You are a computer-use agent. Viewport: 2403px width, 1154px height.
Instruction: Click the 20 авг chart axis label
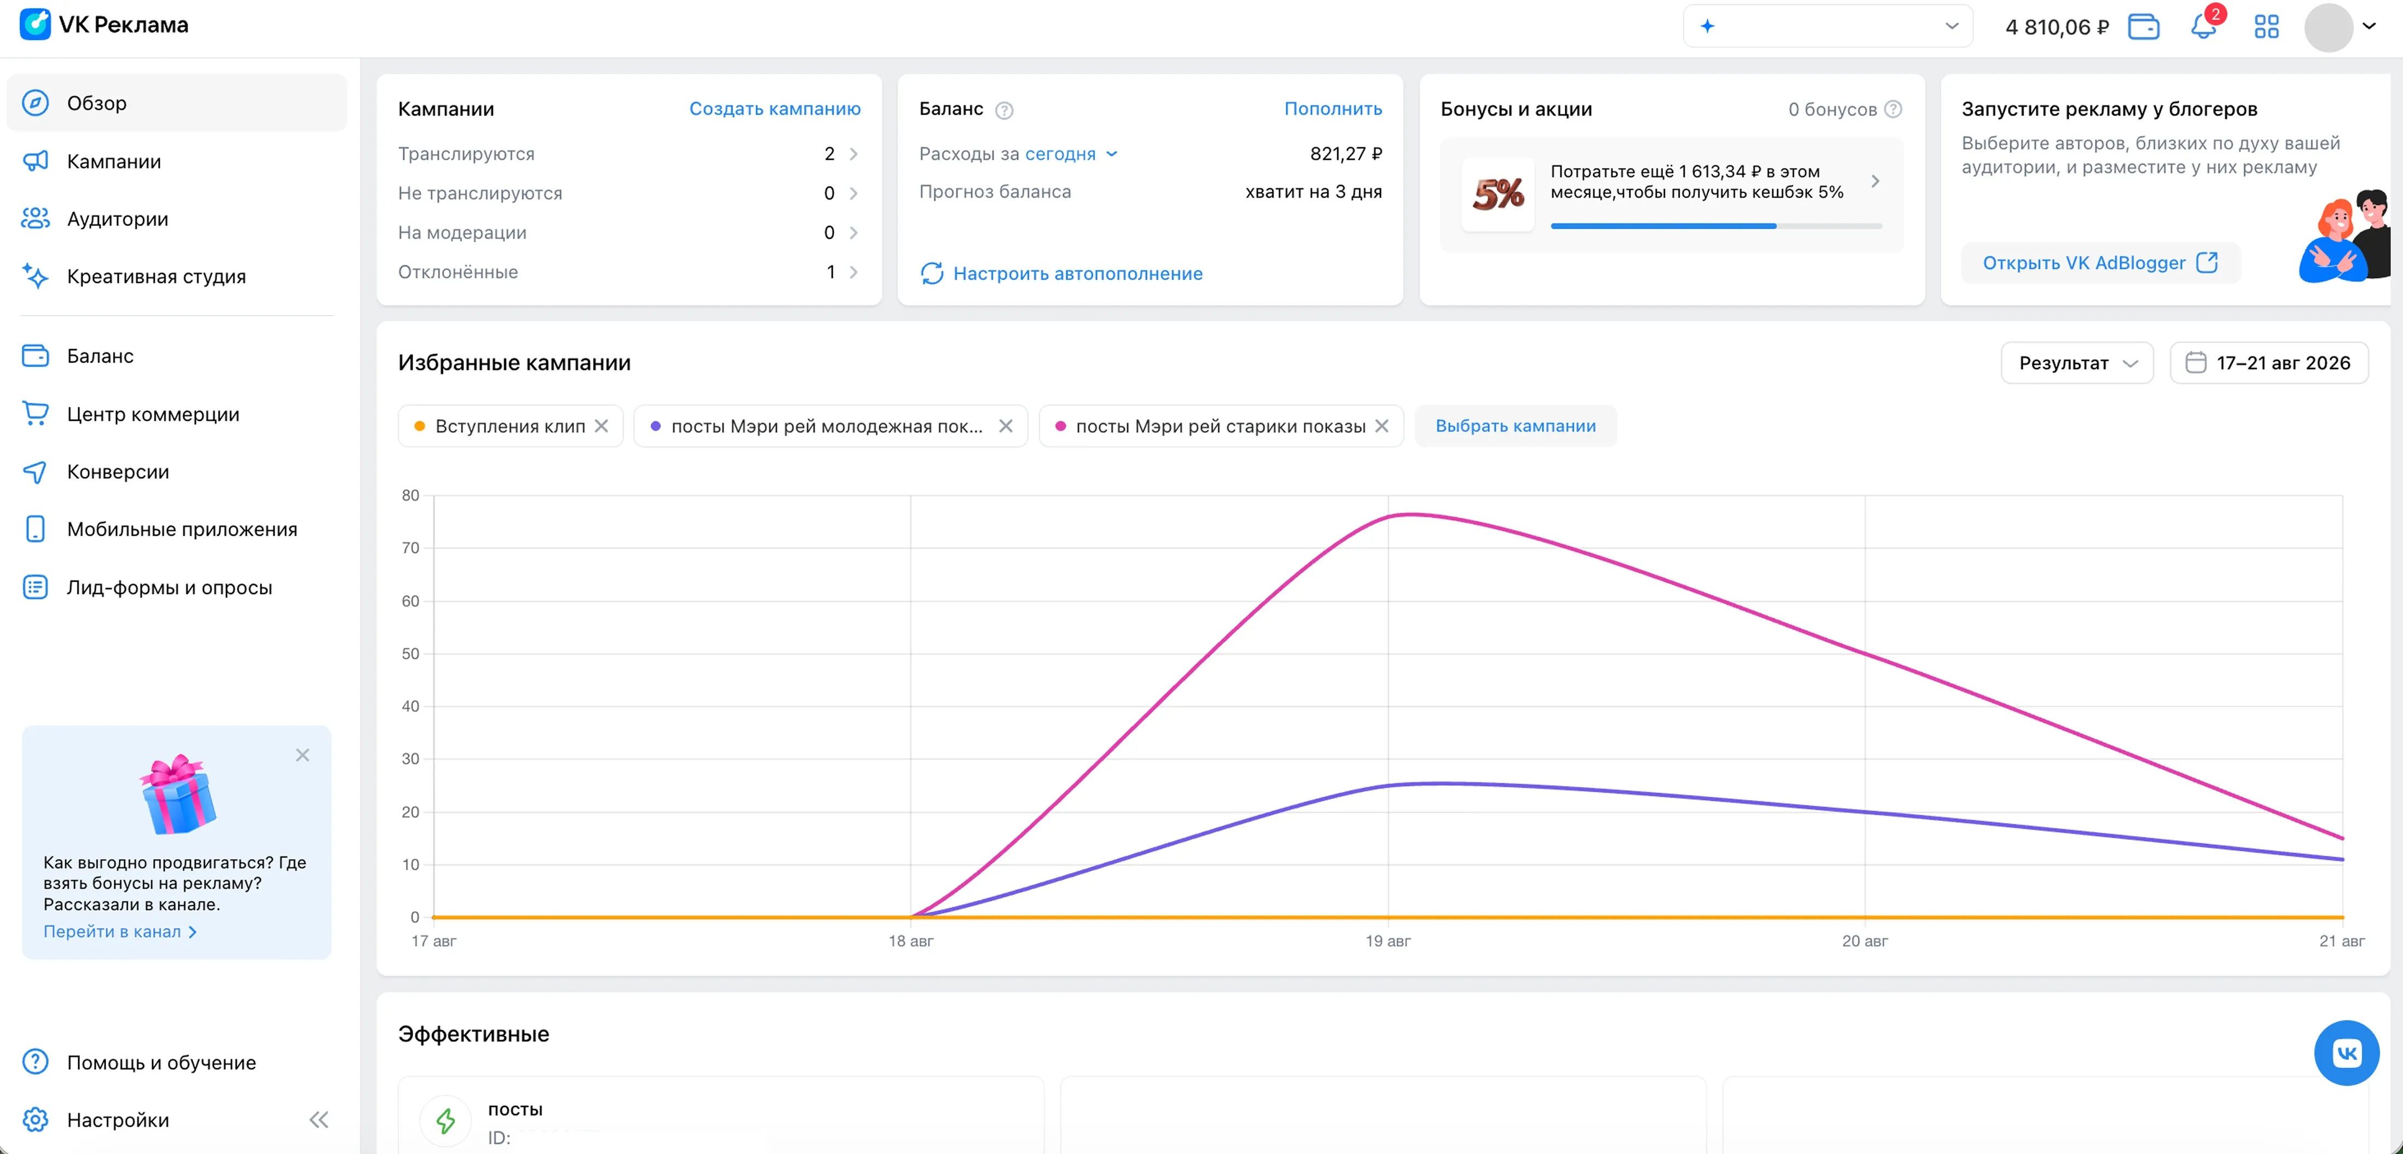(1865, 941)
